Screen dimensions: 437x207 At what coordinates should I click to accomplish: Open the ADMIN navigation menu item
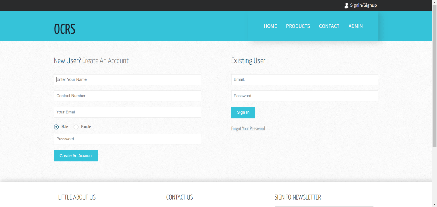[356, 26]
